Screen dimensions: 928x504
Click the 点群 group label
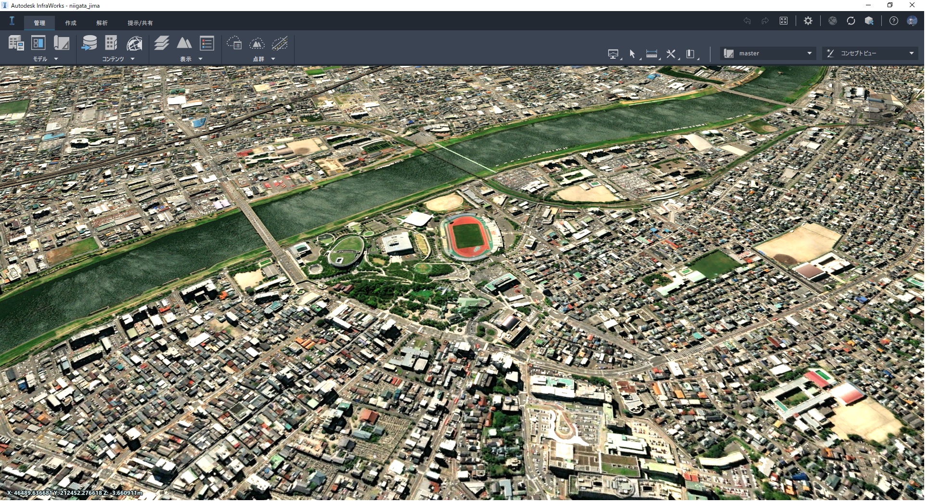[258, 59]
